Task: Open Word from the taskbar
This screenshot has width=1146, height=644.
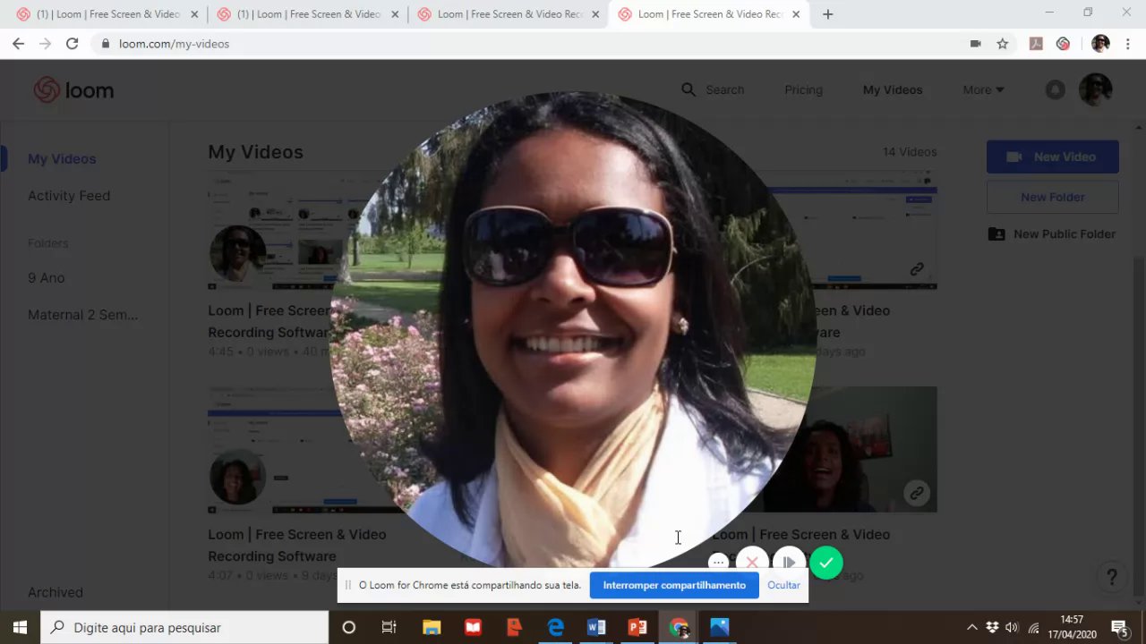Action: tap(596, 627)
